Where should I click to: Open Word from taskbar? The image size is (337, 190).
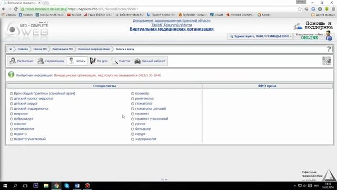pyautogui.click(x=77, y=186)
